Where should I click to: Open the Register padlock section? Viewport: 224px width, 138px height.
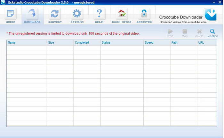point(144,15)
